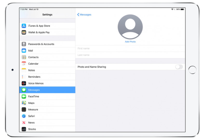The height and width of the screenshot is (140, 202).
Task: Tap the Photo and Name Sharing label
Action: pyautogui.click(x=92, y=67)
